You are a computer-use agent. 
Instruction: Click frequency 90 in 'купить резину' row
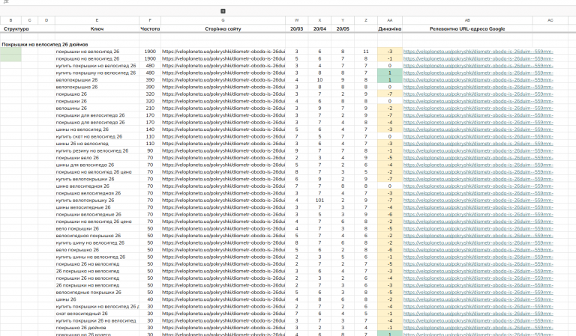click(150, 150)
